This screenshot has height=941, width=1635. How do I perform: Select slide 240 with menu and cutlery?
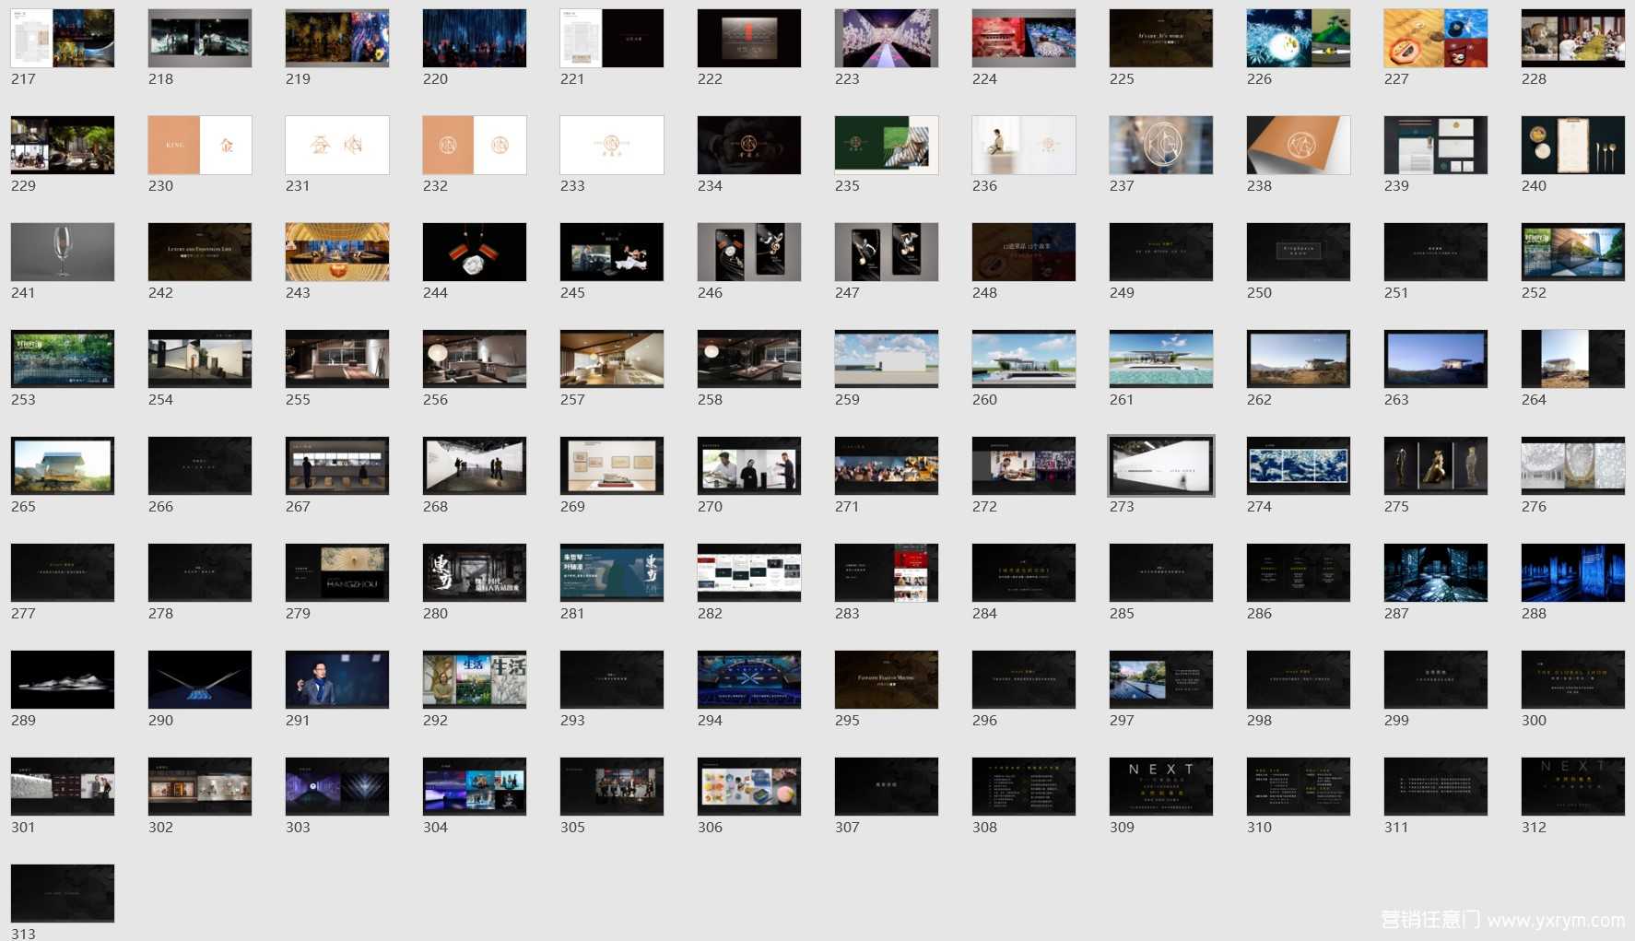(x=1572, y=145)
